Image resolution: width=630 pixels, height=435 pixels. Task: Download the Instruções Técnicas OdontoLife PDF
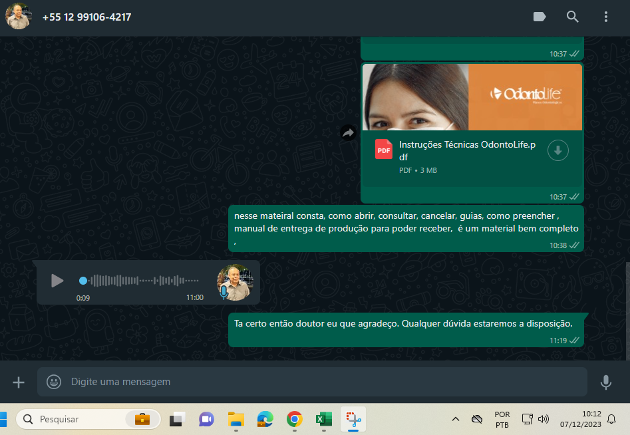(x=557, y=152)
